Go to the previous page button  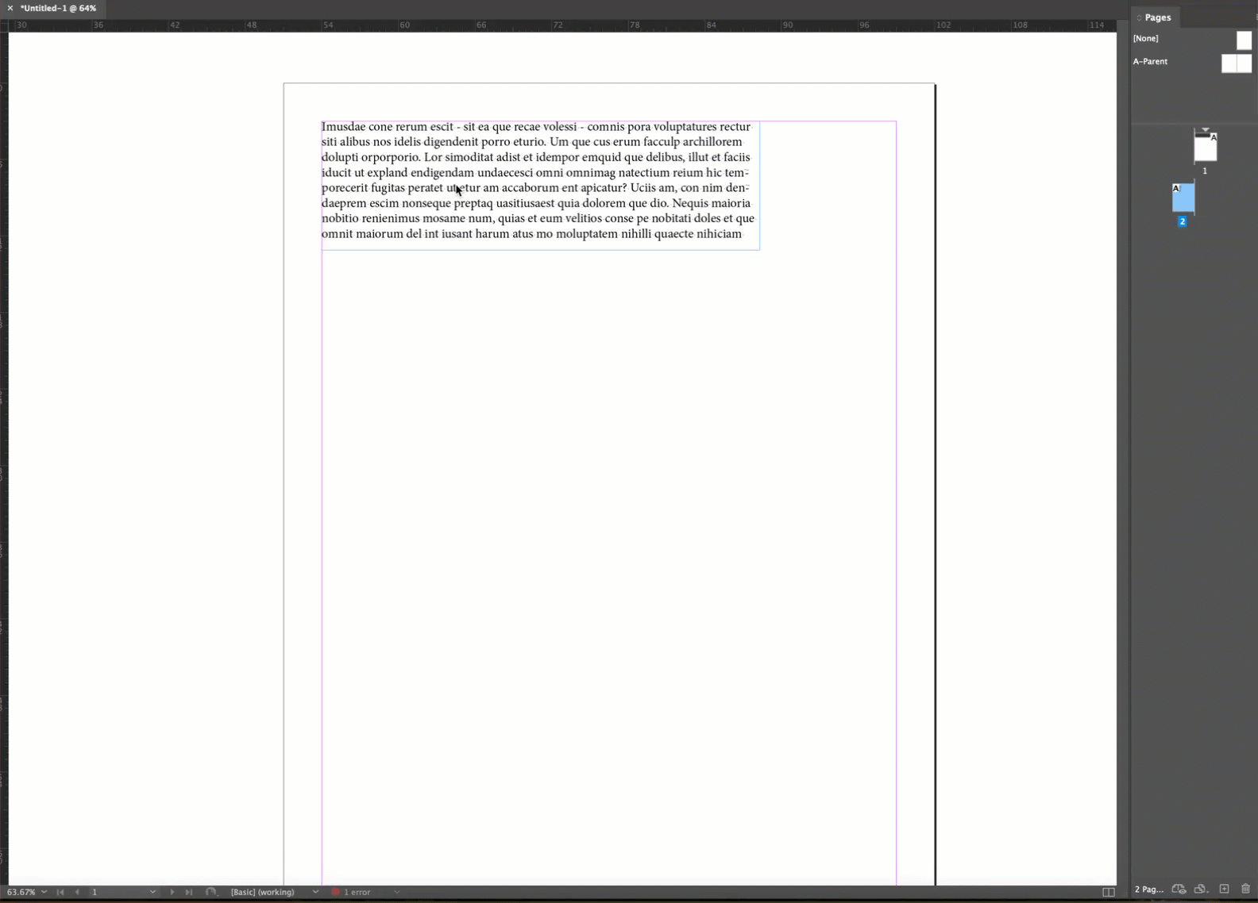(77, 892)
